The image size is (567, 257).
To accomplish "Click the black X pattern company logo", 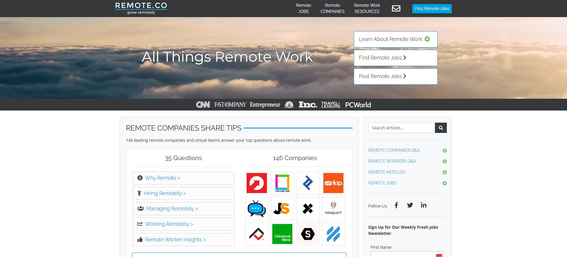I will pyautogui.click(x=308, y=209).
